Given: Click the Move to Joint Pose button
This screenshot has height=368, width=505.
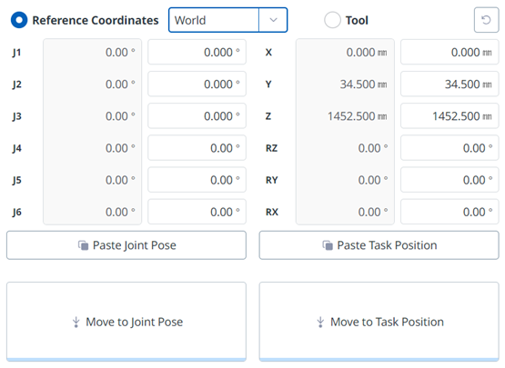Looking at the screenshot, I should 126,322.
